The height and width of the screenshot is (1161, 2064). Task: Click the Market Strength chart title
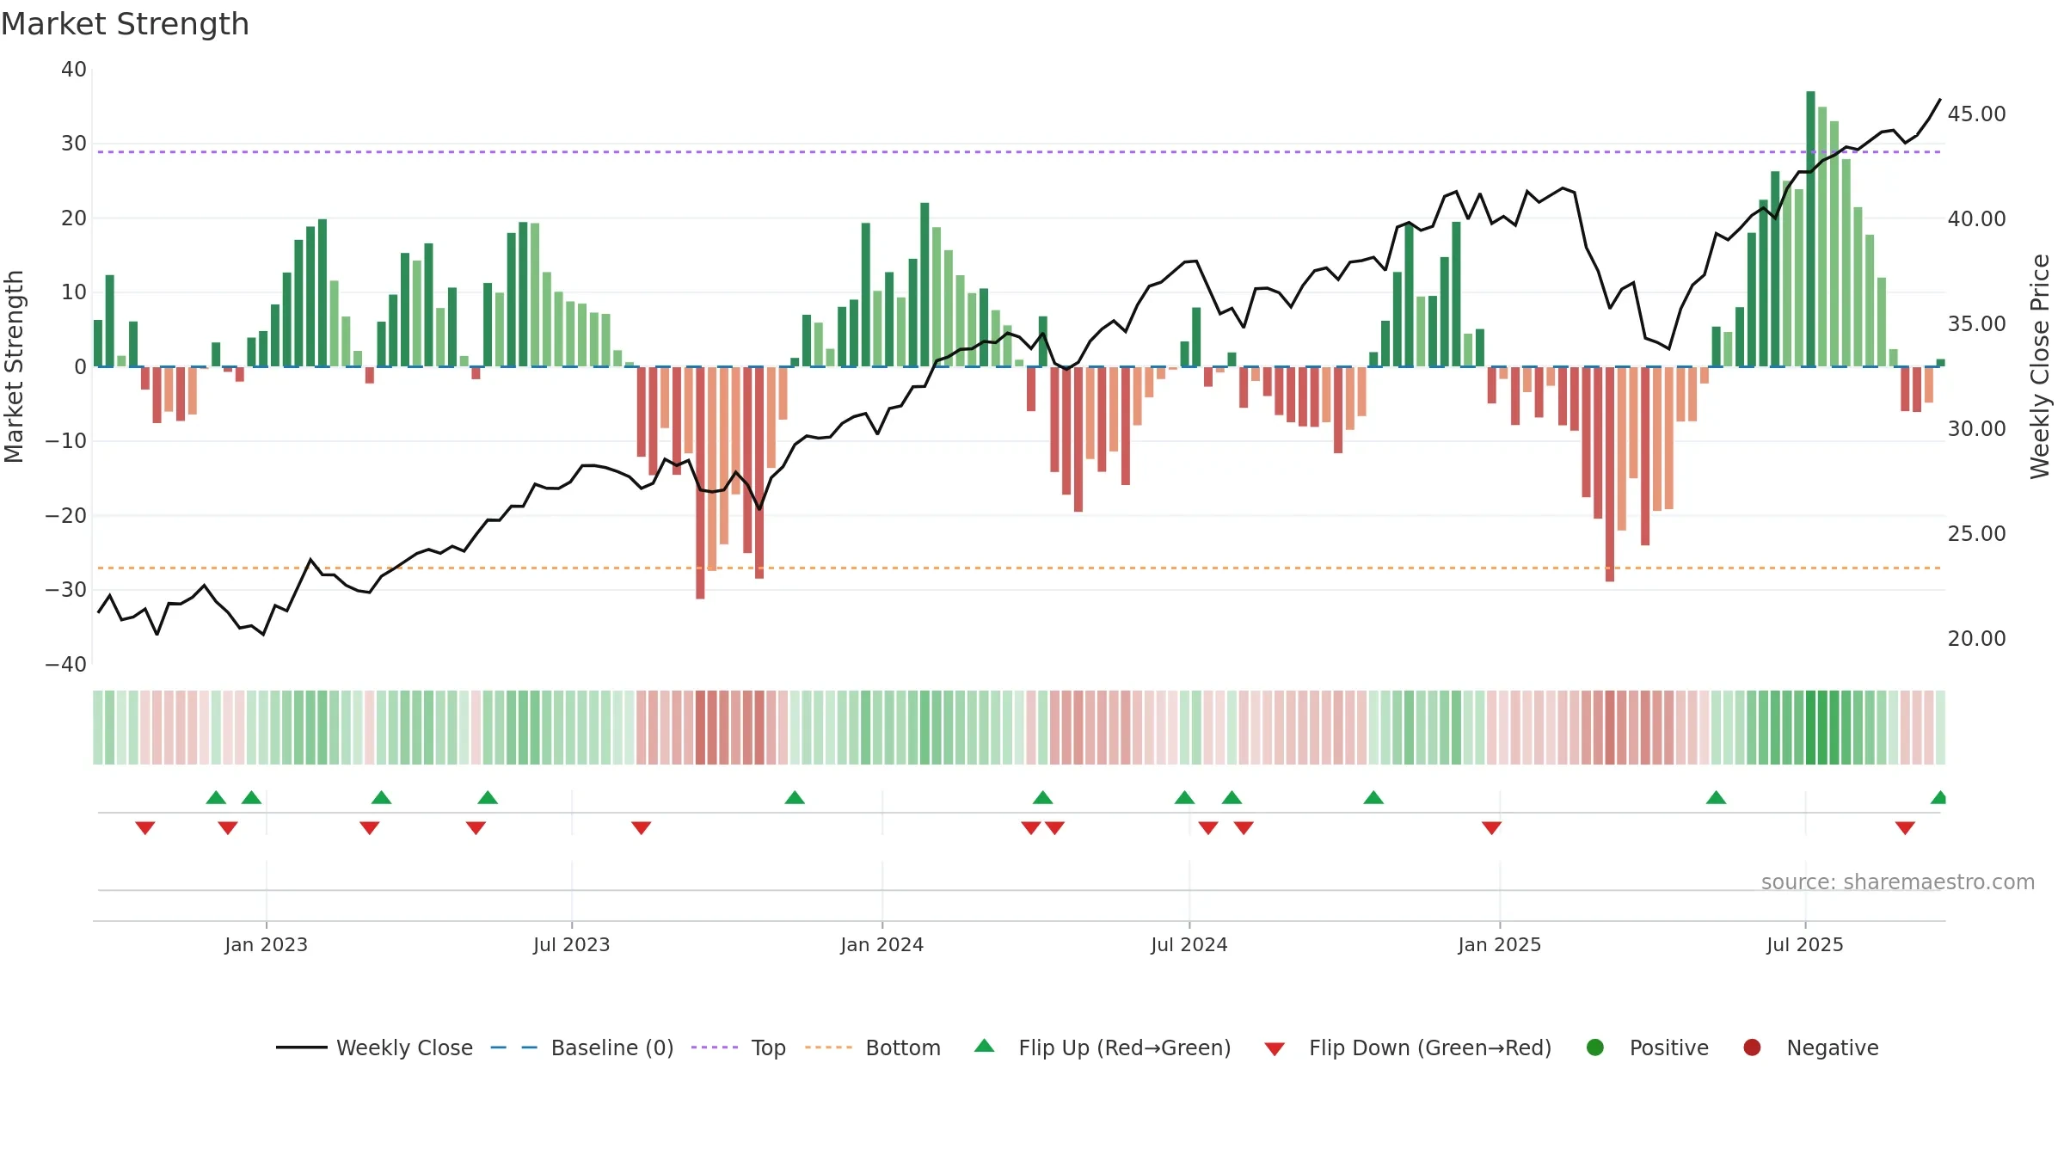(125, 24)
